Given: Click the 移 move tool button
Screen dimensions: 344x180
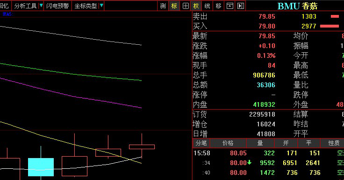Looking at the screenshot, I should (x=219, y=6).
